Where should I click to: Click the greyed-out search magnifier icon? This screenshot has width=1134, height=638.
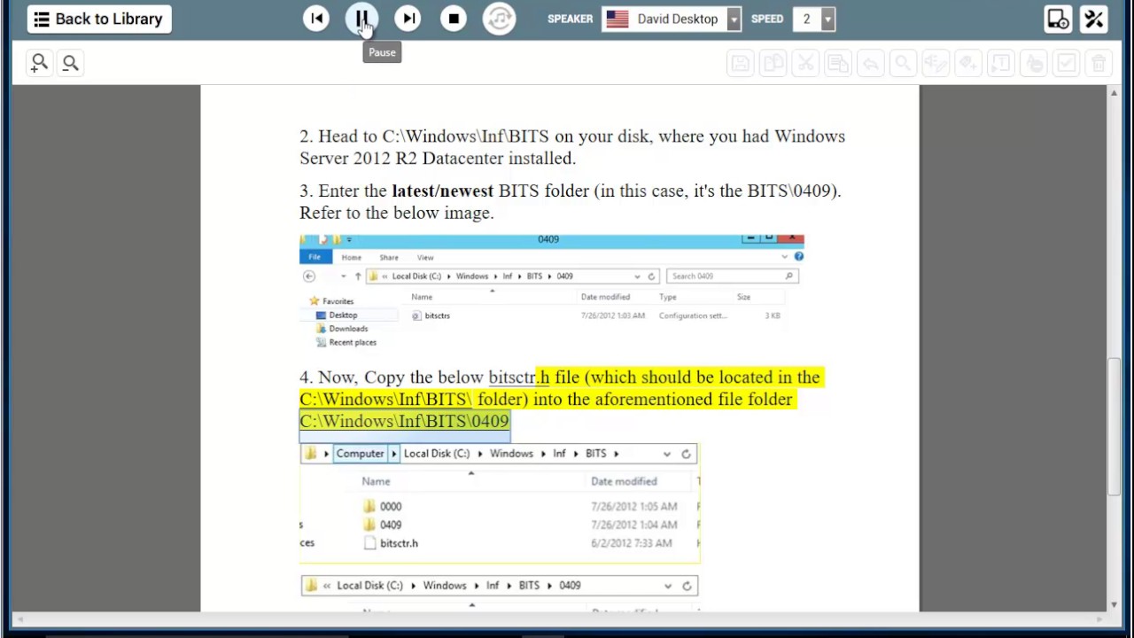[x=903, y=63]
